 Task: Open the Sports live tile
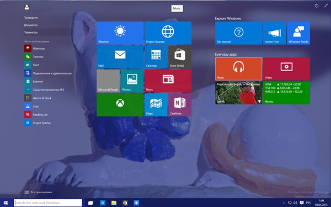pos(238,93)
